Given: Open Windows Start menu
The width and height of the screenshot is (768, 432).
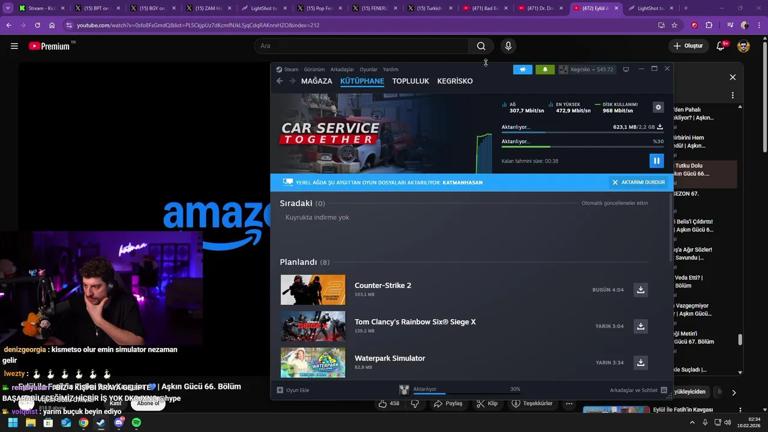Looking at the screenshot, I should point(13,422).
